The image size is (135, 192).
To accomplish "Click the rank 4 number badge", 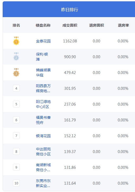I will click(16, 88).
